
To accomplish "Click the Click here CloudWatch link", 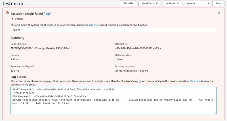I will (195, 81).
